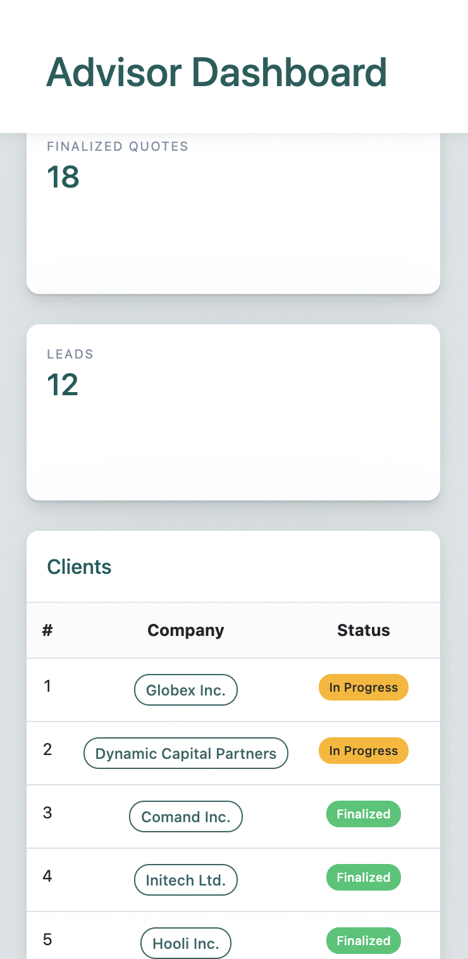Click the Clients section heading
Image resolution: width=468 pixels, height=959 pixels.
[79, 567]
